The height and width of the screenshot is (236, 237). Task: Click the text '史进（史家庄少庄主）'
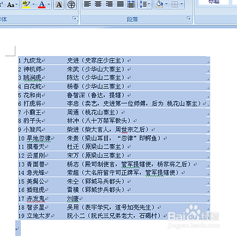tap(96, 60)
